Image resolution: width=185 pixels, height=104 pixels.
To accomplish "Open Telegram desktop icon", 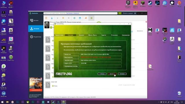I will point(3,22).
